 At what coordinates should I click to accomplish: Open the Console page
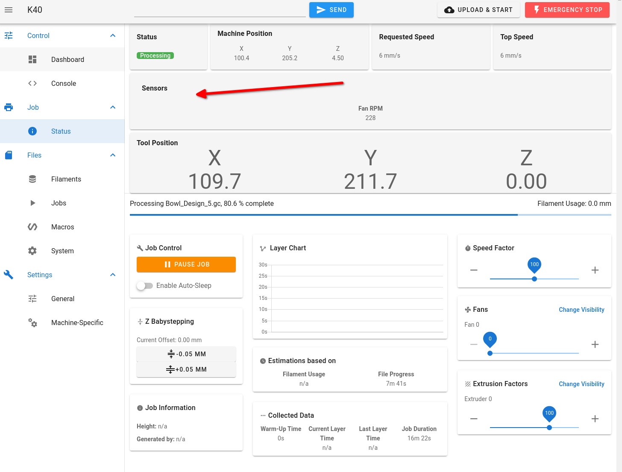62,83
